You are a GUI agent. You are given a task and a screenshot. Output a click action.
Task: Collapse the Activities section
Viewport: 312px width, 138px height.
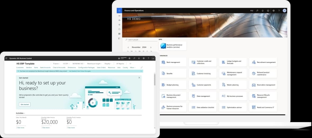21,113
